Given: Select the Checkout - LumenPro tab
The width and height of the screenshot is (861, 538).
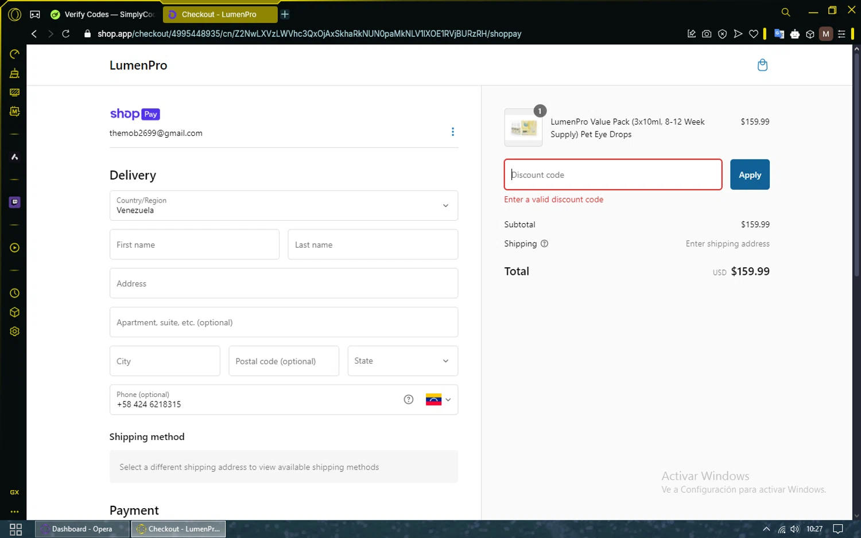Looking at the screenshot, I should point(219,14).
